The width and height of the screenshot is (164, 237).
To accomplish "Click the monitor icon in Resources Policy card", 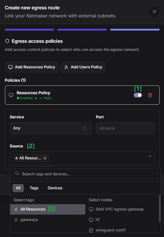I will tap(11, 95).
